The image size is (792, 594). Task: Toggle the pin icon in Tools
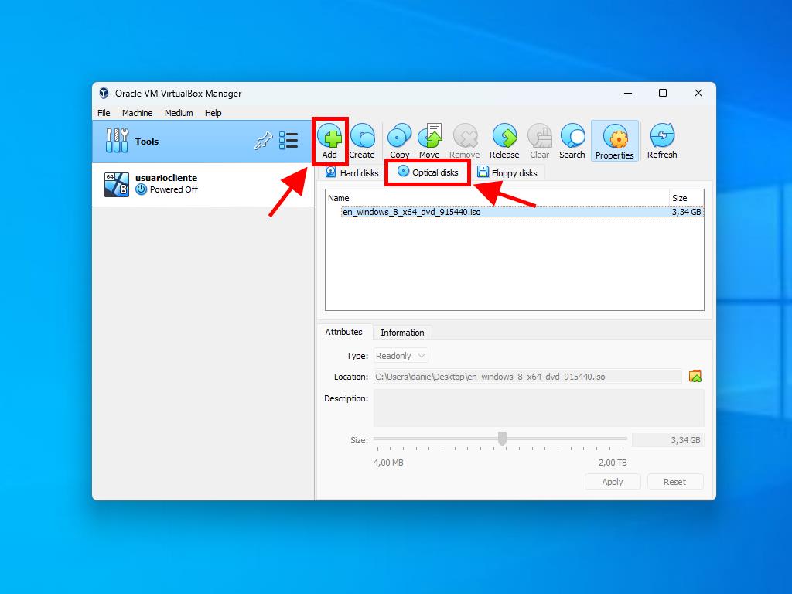(x=263, y=141)
